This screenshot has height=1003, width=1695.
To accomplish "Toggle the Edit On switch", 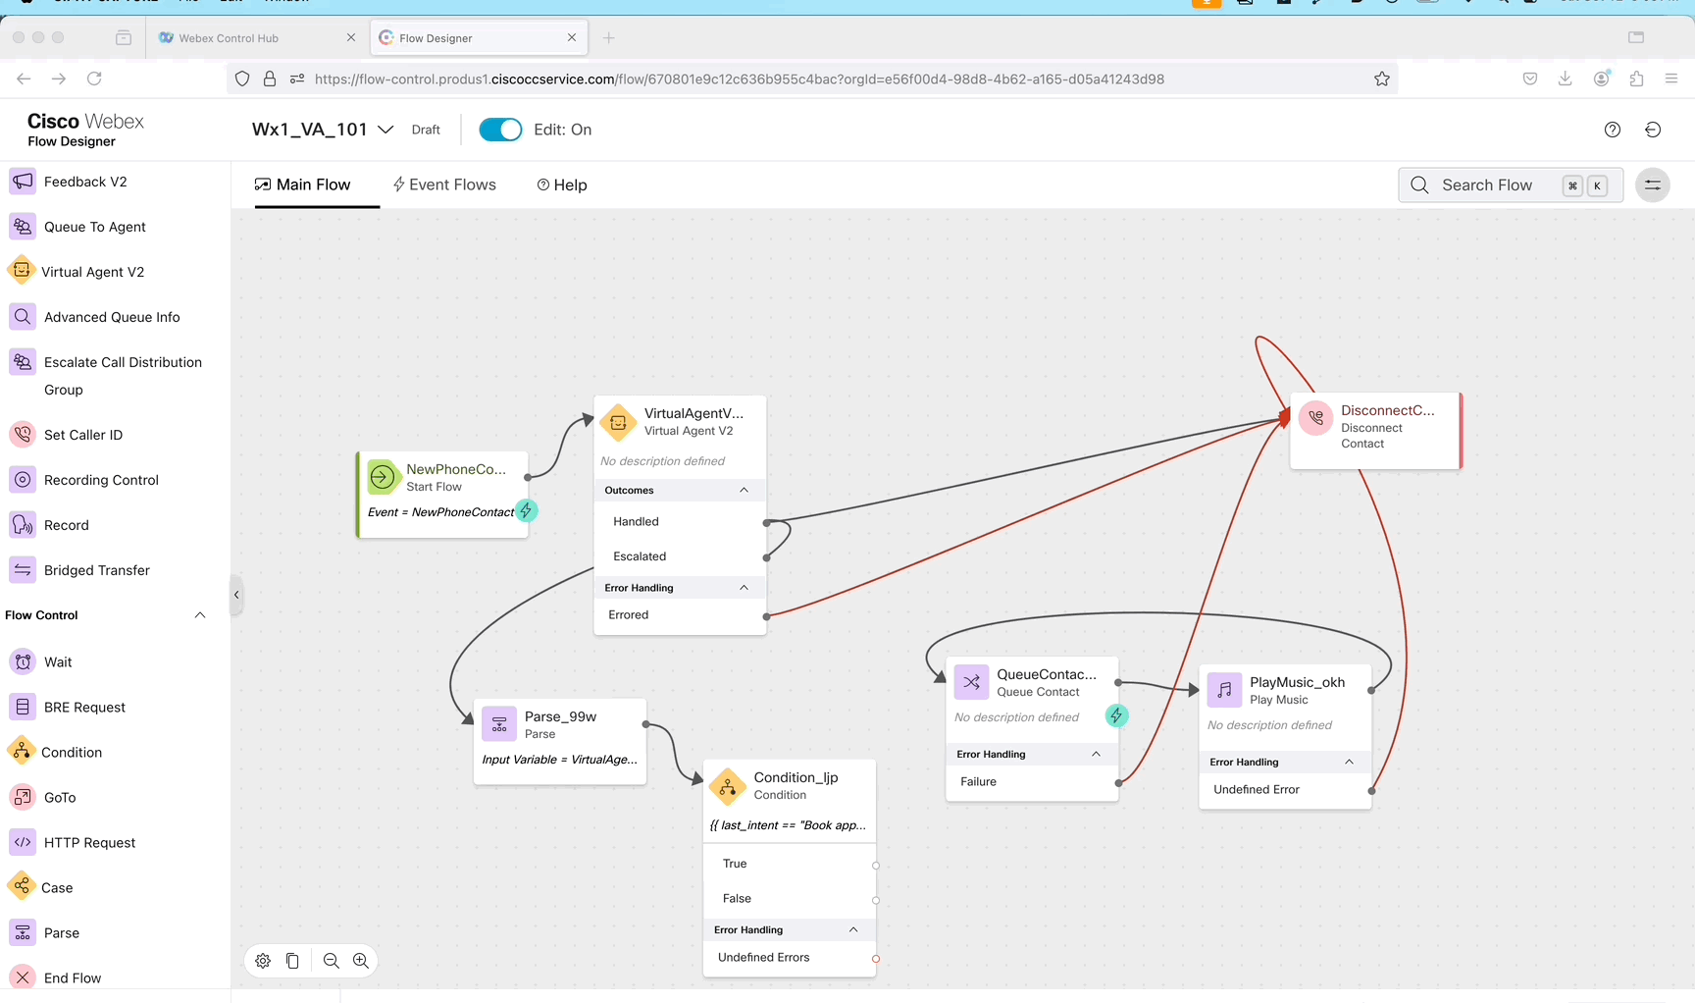I will point(500,130).
